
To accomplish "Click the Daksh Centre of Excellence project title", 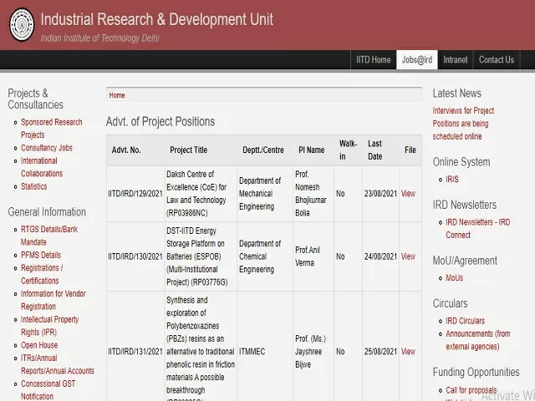I will tap(196, 194).
